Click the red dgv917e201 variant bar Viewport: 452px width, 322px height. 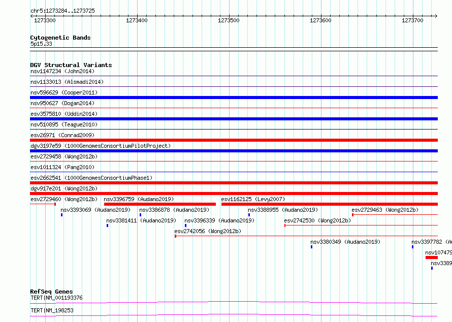[234, 194]
